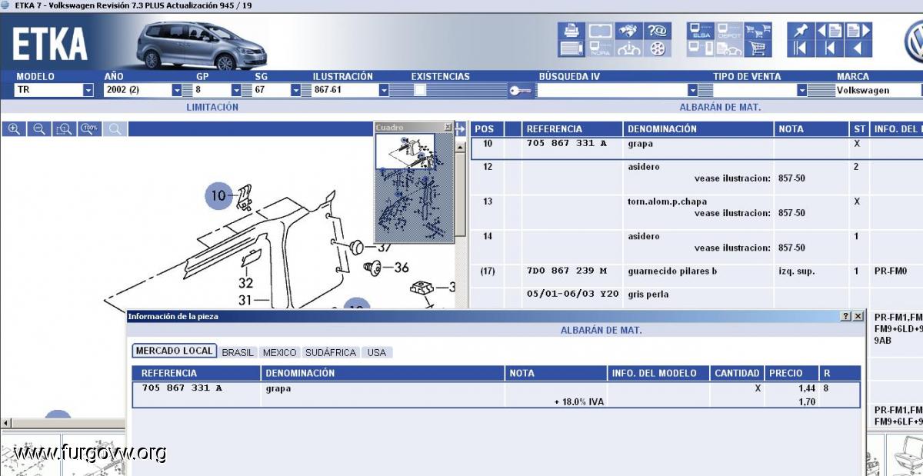
Task: Go to next page with the right-arrow document icon
Action: 858,31
